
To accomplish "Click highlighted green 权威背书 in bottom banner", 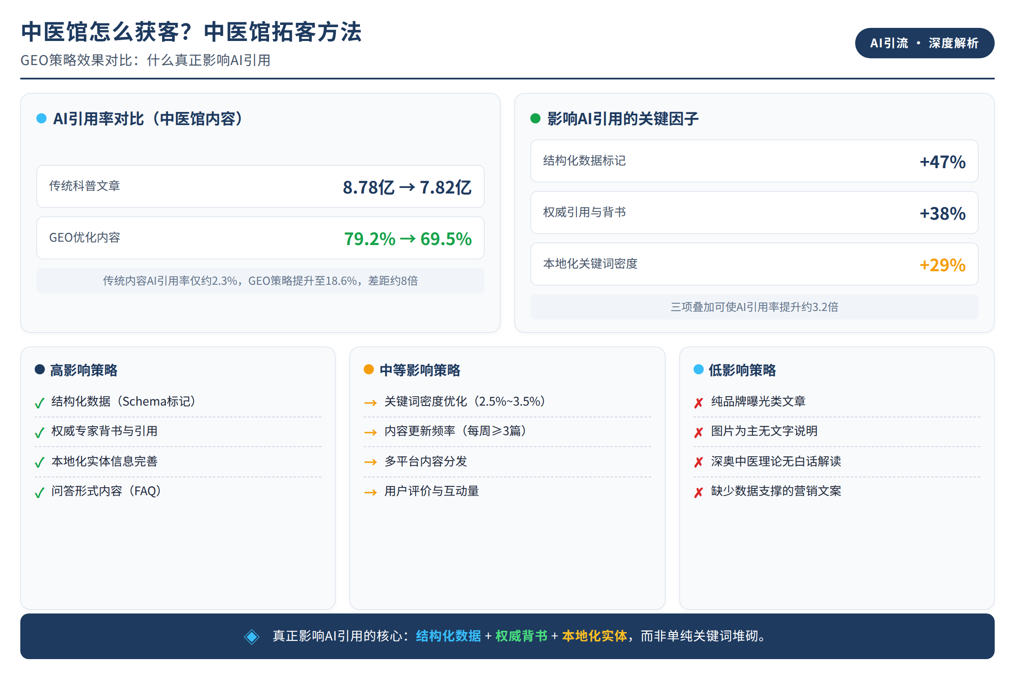I will (521, 636).
